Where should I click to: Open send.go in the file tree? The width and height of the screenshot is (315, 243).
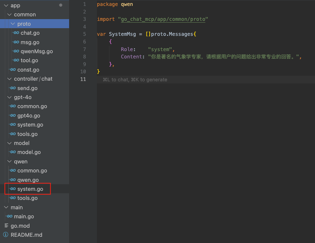tap(27, 88)
